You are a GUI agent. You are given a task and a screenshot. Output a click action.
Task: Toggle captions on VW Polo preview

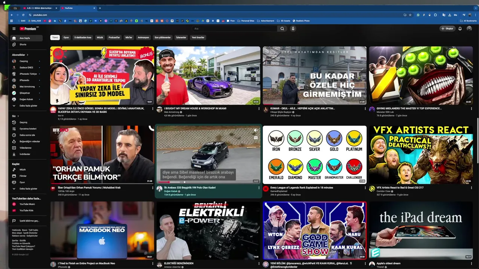tap(256, 137)
